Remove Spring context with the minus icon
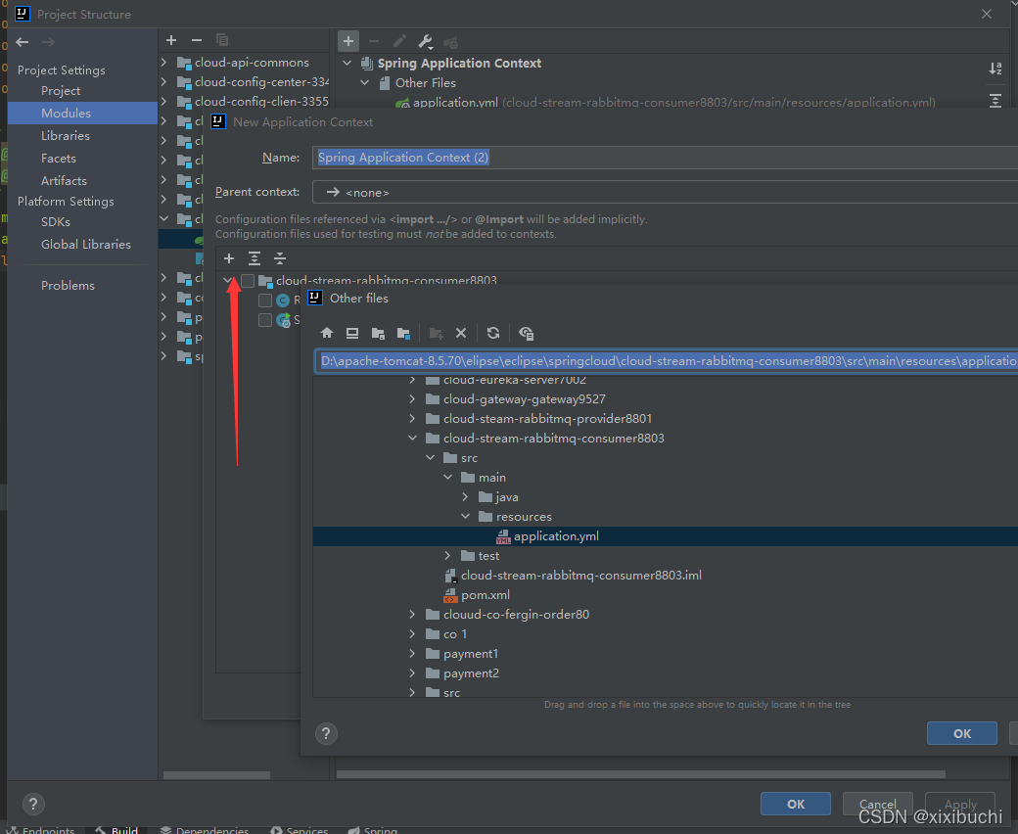The width and height of the screenshot is (1018, 834). [374, 41]
